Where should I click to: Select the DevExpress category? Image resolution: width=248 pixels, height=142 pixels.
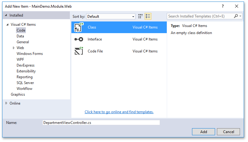tap(26, 65)
